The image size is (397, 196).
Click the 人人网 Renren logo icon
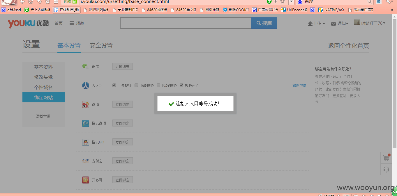(x=85, y=85)
